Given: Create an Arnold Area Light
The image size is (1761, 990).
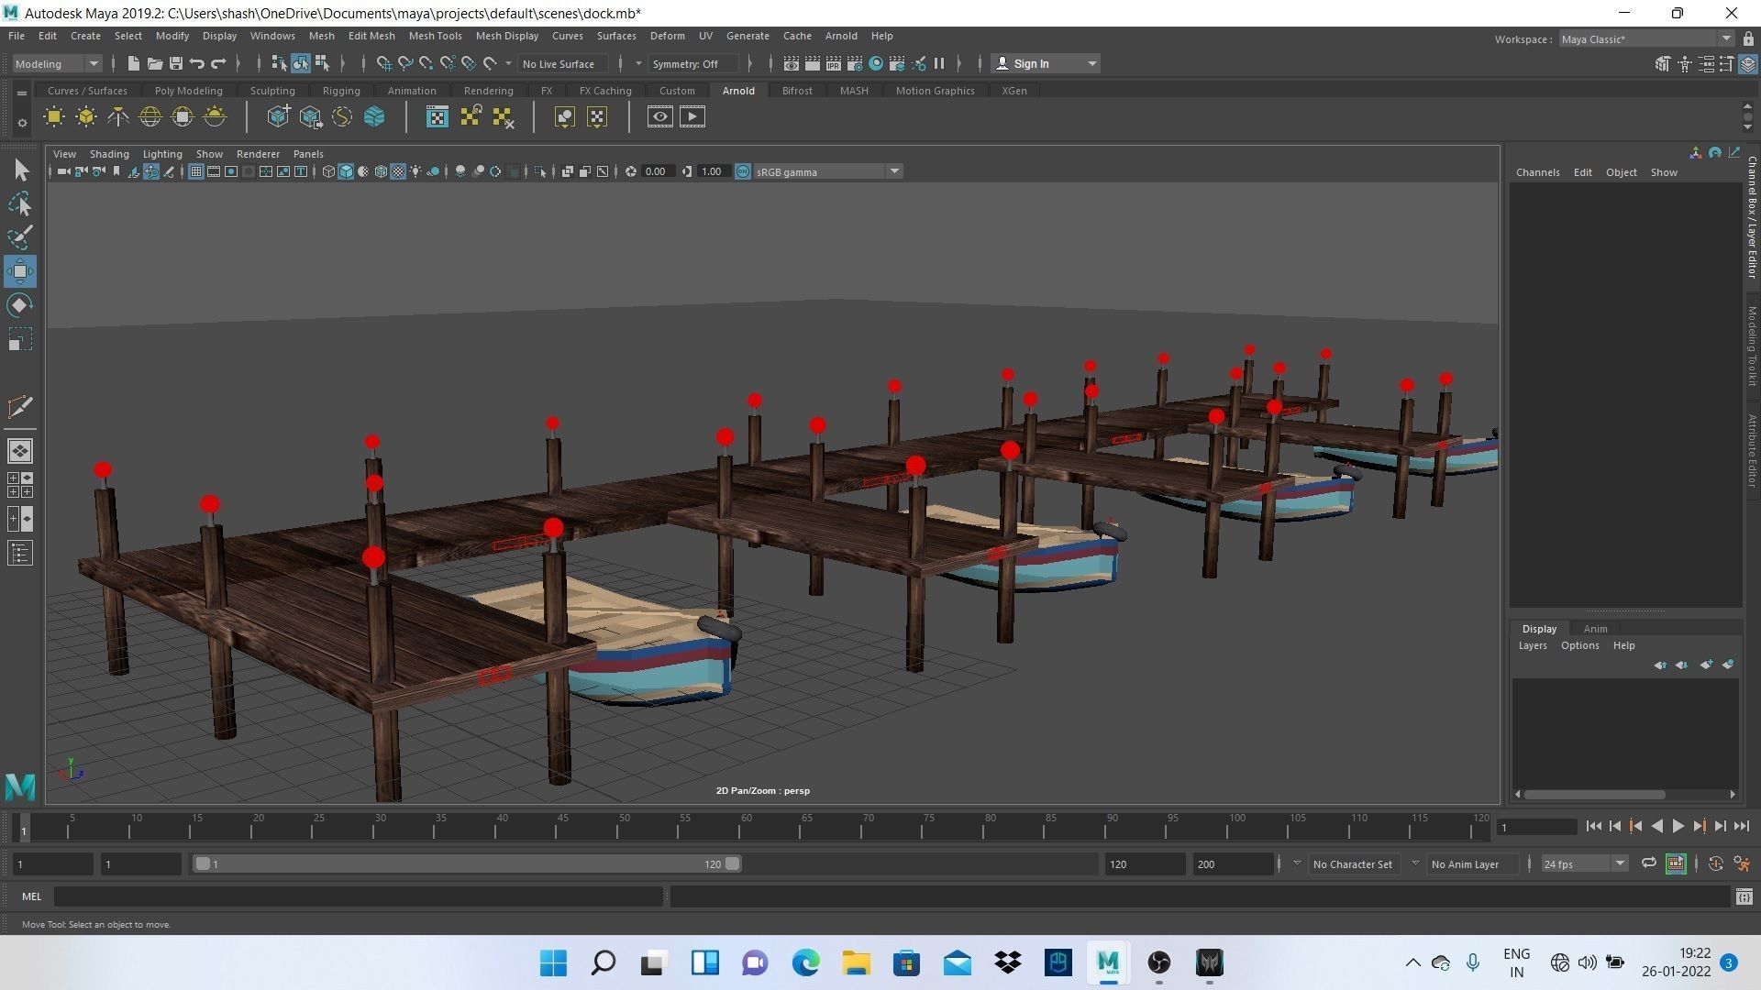Looking at the screenshot, I should point(53,116).
